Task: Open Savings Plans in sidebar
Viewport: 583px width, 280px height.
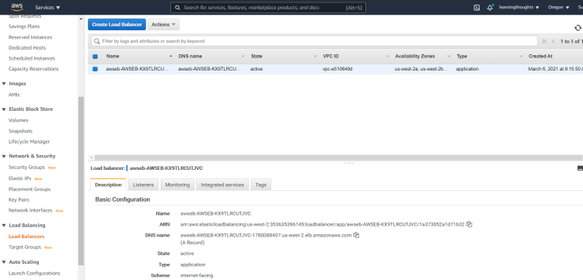Action: pos(24,26)
